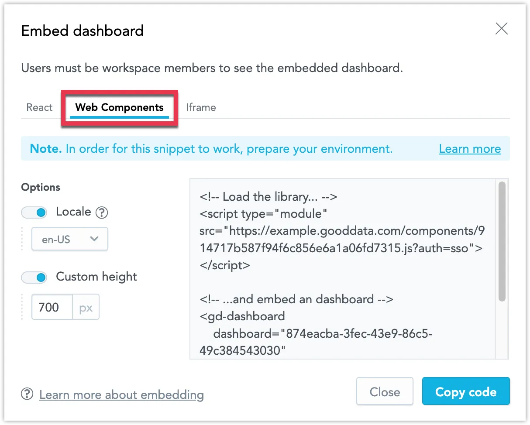Click the question mark icon beside Learn more about embedding
Viewport: 530px width, 425px height.
tap(27, 394)
